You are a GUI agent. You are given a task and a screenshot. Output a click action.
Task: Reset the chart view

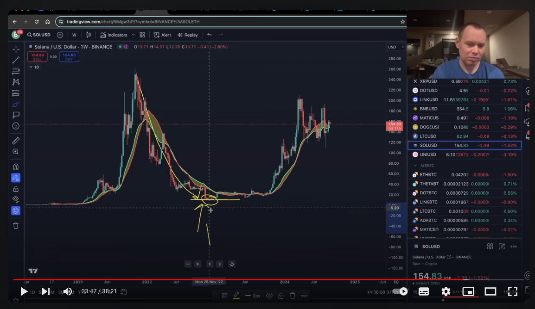point(232,264)
